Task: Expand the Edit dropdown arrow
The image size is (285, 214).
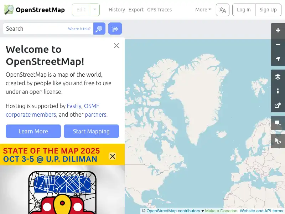Action: (x=94, y=10)
